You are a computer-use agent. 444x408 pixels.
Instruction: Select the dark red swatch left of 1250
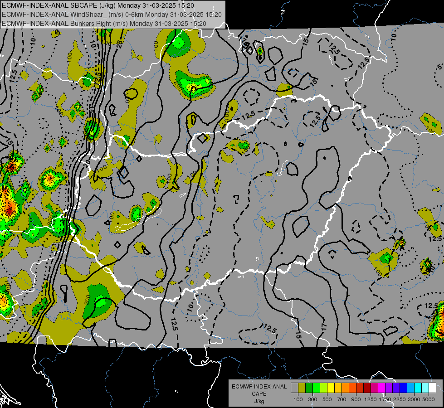[x=367, y=388]
